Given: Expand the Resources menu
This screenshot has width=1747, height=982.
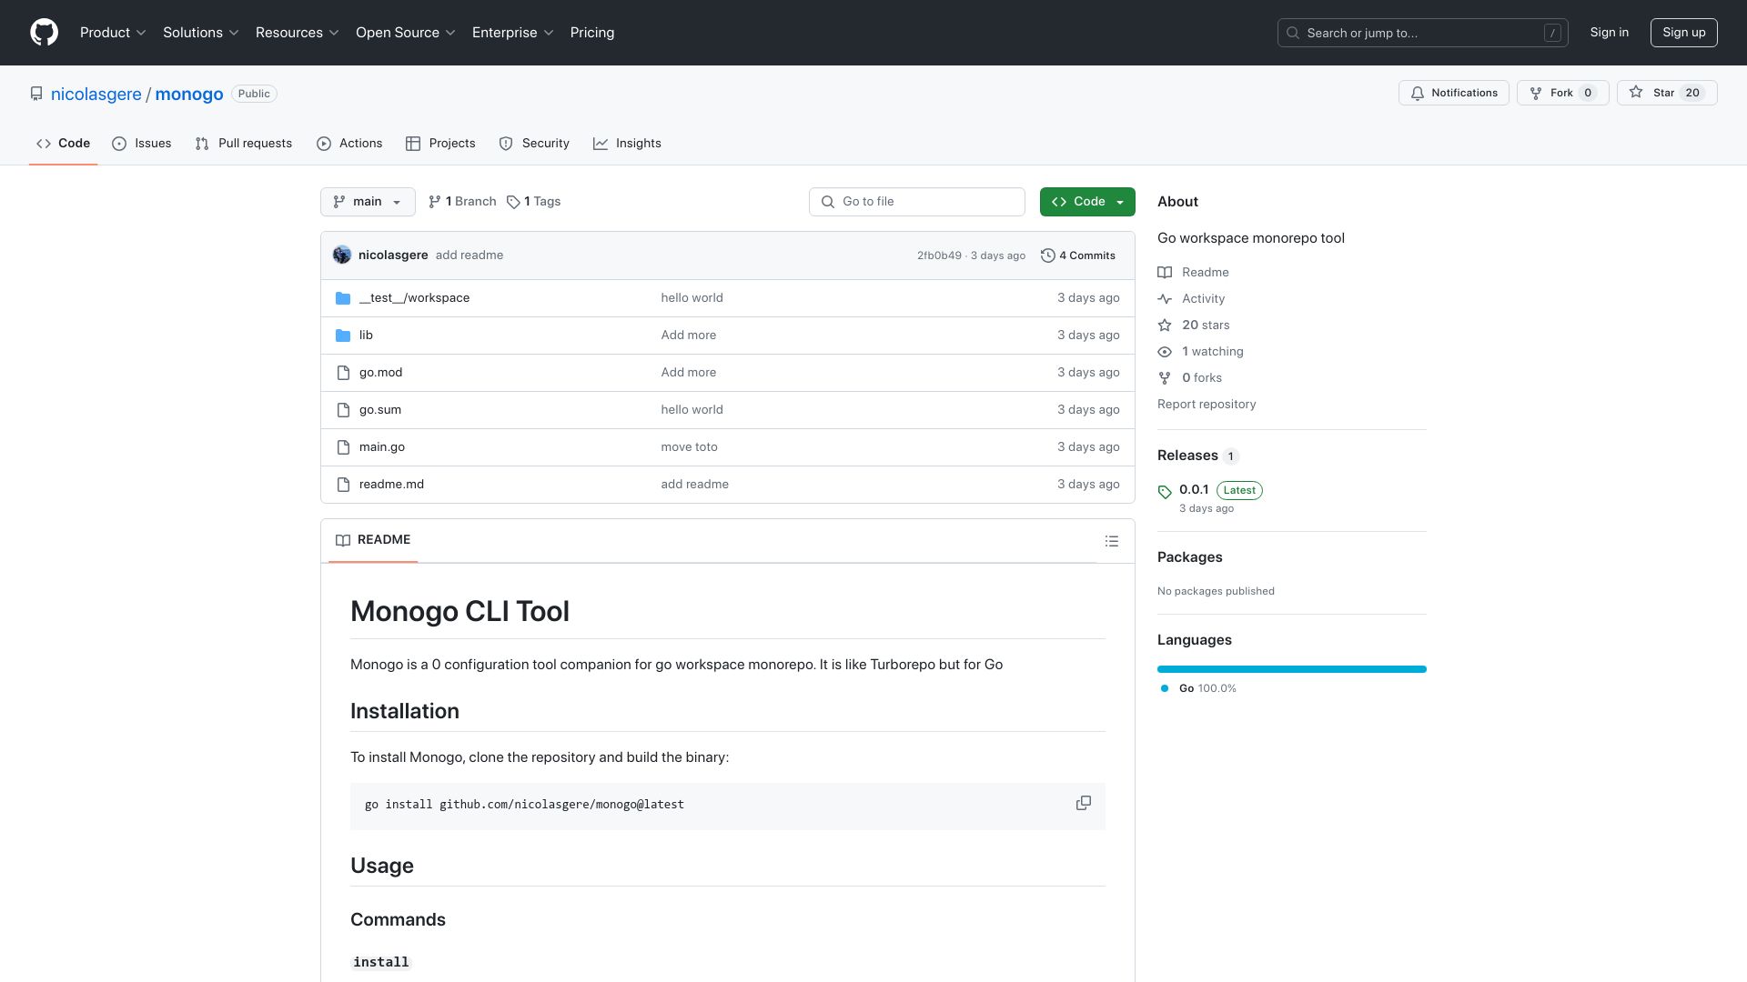Looking at the screenshot, I should coord(298,33).
